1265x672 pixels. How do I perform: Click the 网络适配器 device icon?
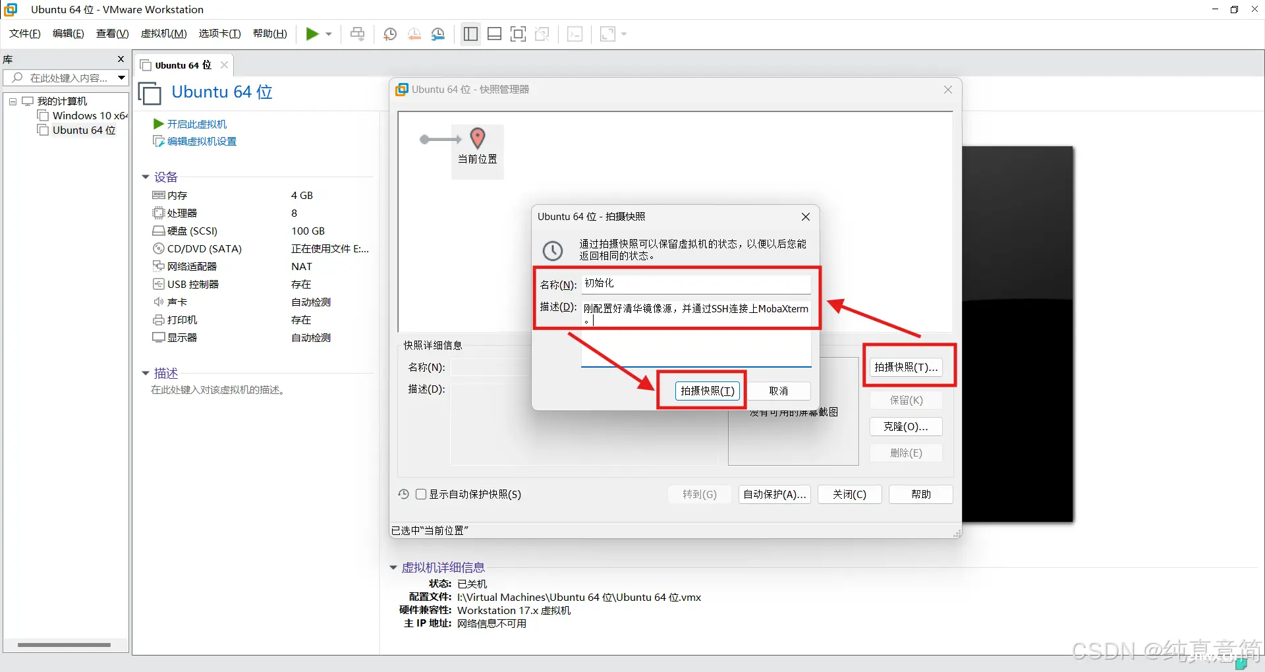coord(159,266)
